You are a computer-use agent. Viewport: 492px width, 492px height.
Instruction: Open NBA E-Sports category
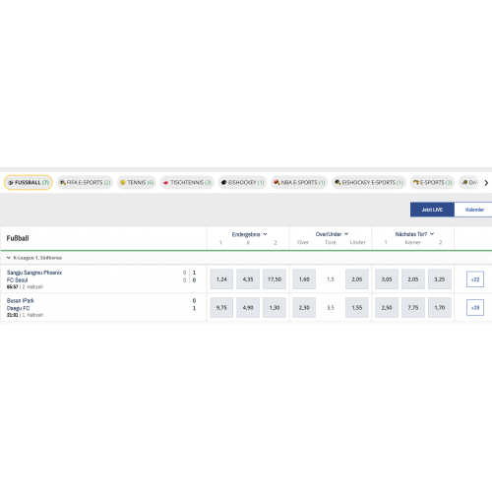coord(299,182)
